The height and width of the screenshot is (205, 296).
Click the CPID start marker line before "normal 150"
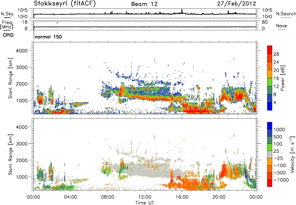point(34,35)
